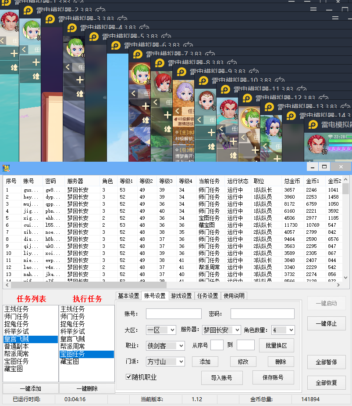Tap the purple-haired avatar in emulator window 9
352x406 pixels.
tap(185, 91)
